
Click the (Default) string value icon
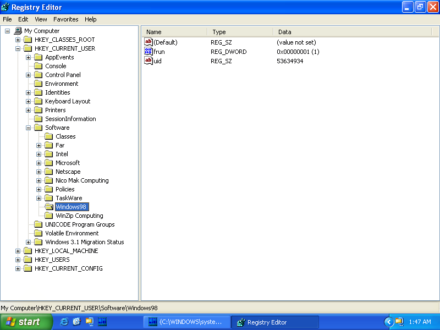coord(148,42)
